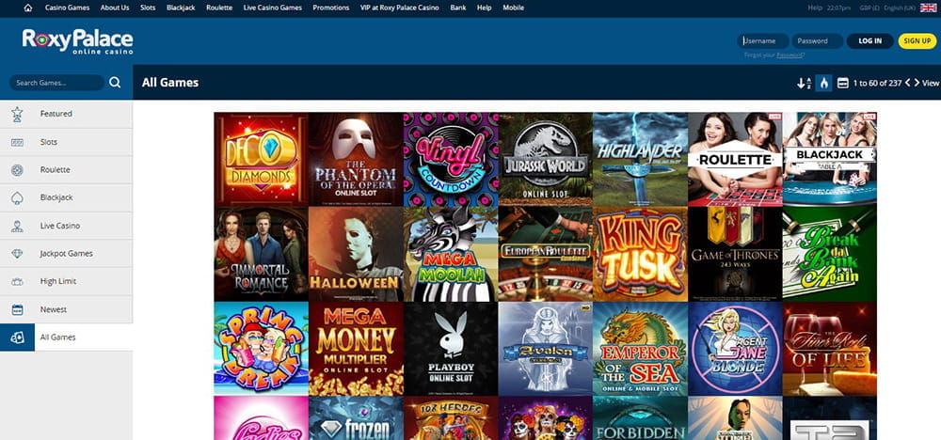This screenshot has height=440, width=941.
Task: Click the Slots reel icon in sidebar
Action: (17, 142)
